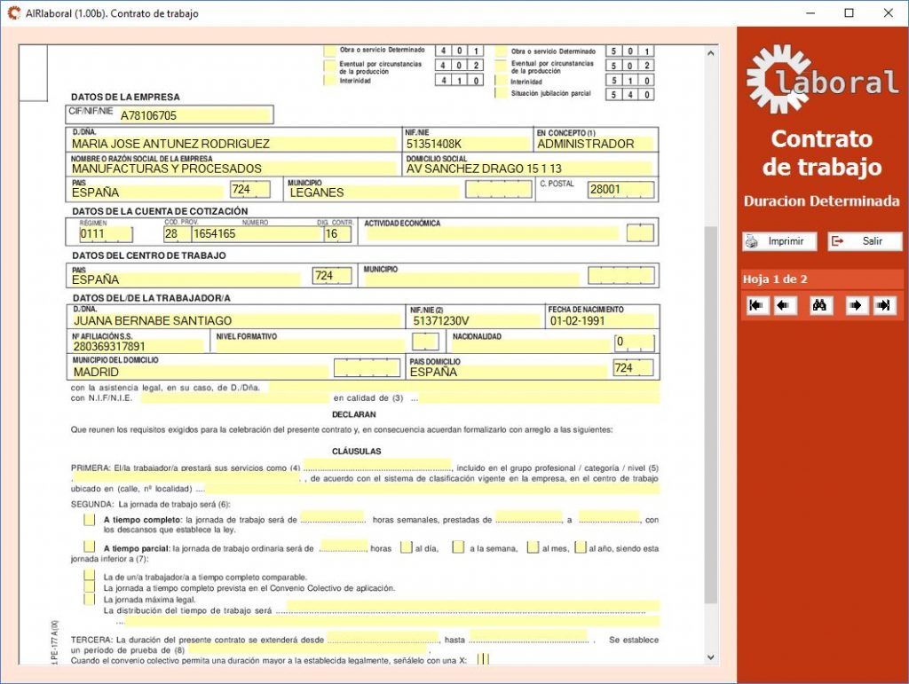909x684 pixels.
Task: Minimize the AIRlaboral window
Action: tap(810, 12)
